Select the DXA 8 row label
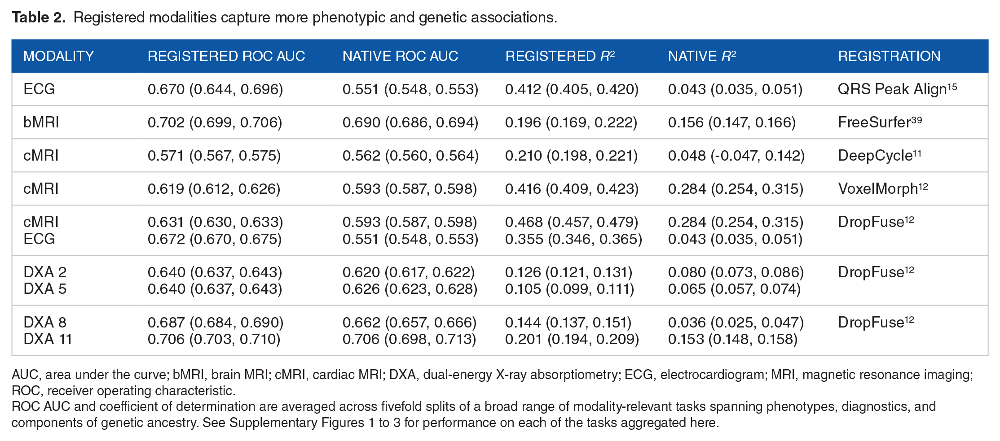The image size is (1000, 441). (x=45, y=322)
